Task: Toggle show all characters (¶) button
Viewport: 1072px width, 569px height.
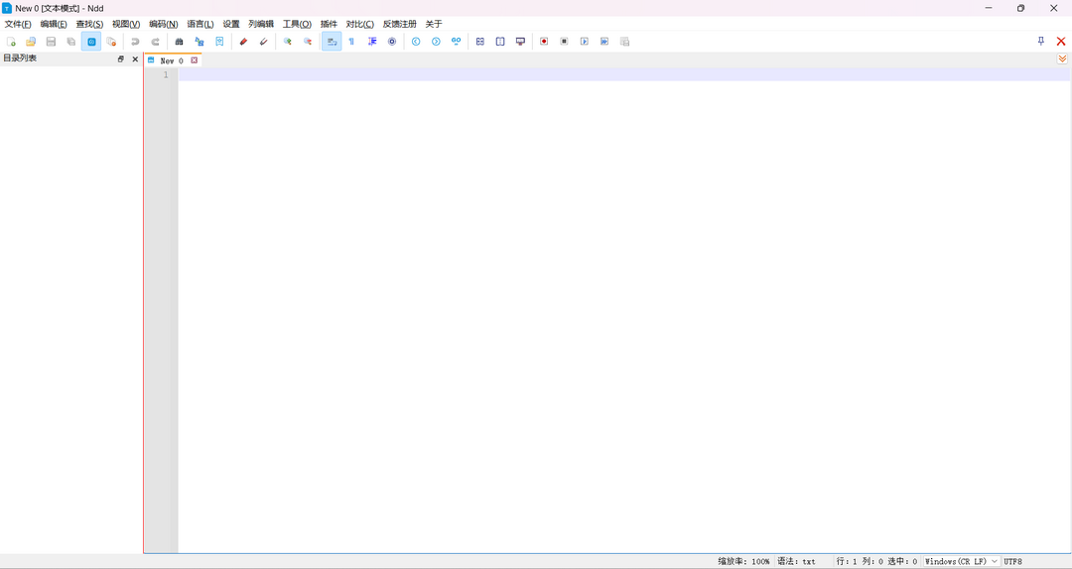Action: point(351,42)
